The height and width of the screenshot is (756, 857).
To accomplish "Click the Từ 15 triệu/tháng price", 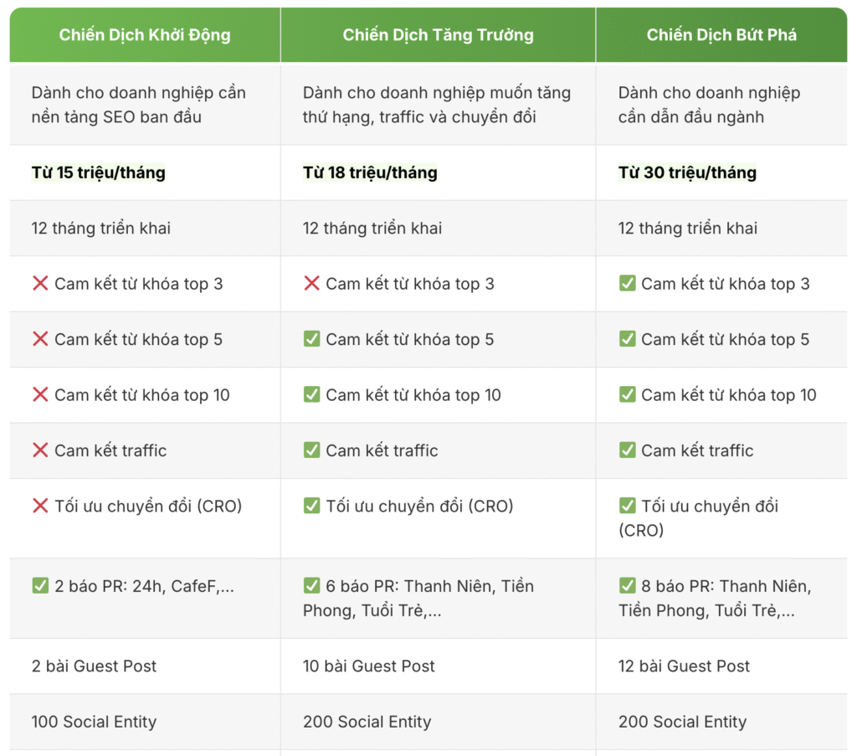I will pyautogui.click(x=99, y=173).
